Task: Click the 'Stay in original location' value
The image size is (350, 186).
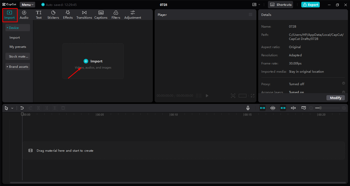Action: (x=306, y=72)
